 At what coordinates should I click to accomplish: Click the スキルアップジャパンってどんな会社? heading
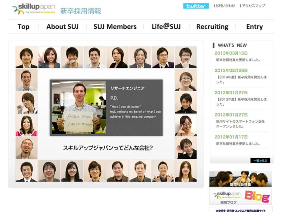[x=108, y=148]
